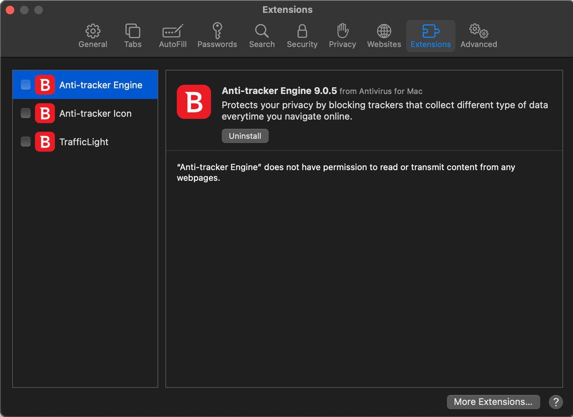This screenshot has width=573, height=417.
Task: Select the Anti-tracker Icon row label
Action: tap(95, 114)
